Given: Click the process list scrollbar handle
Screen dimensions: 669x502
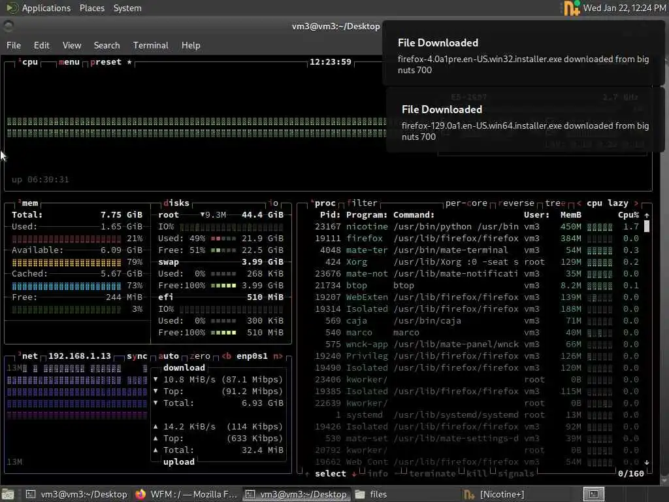Looking at the screenshot, I should [x=646, y=227].
